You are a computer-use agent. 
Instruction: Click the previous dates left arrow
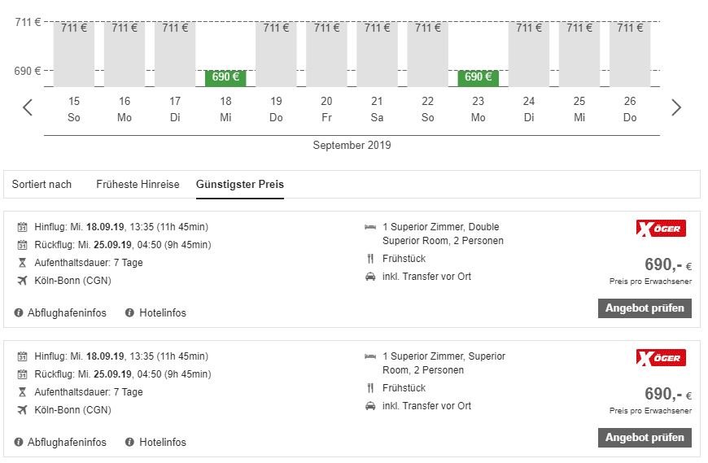(x=28, y=107)
